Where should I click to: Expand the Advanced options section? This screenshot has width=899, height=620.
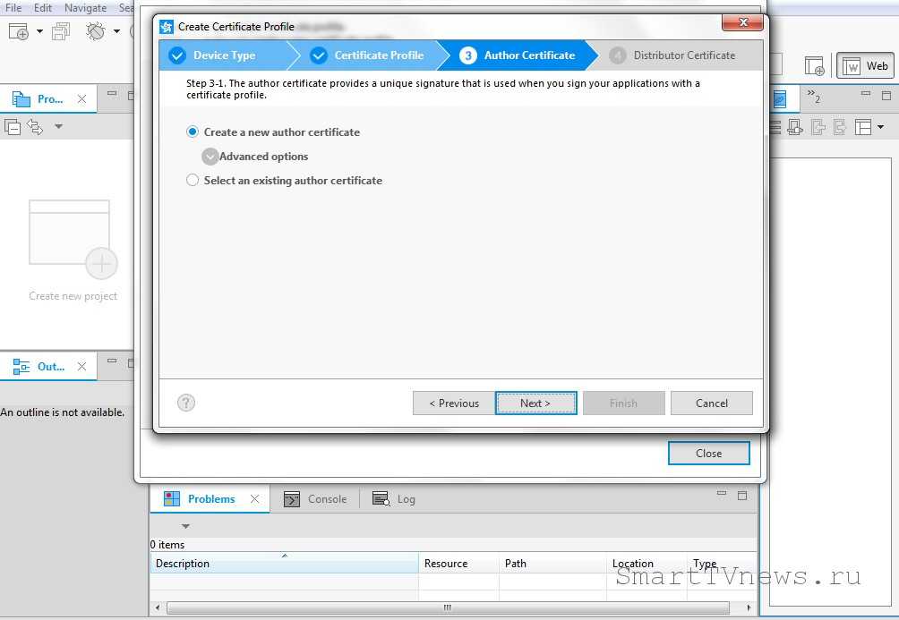click(x=210, y=157)
